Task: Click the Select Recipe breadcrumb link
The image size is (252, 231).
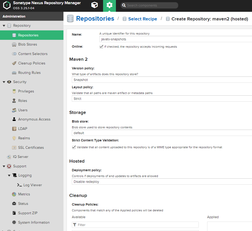Action: click(142, 19)
